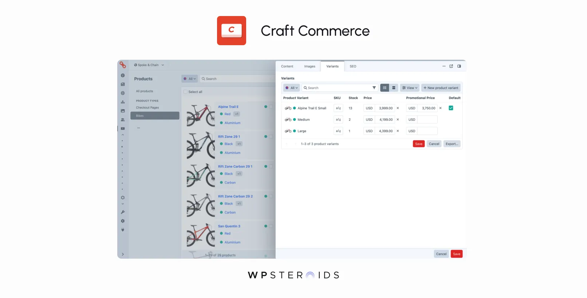Clear the Large variant 4,399.00 price
The width and height of the screenshot is (587, 298).
point(398,131)
